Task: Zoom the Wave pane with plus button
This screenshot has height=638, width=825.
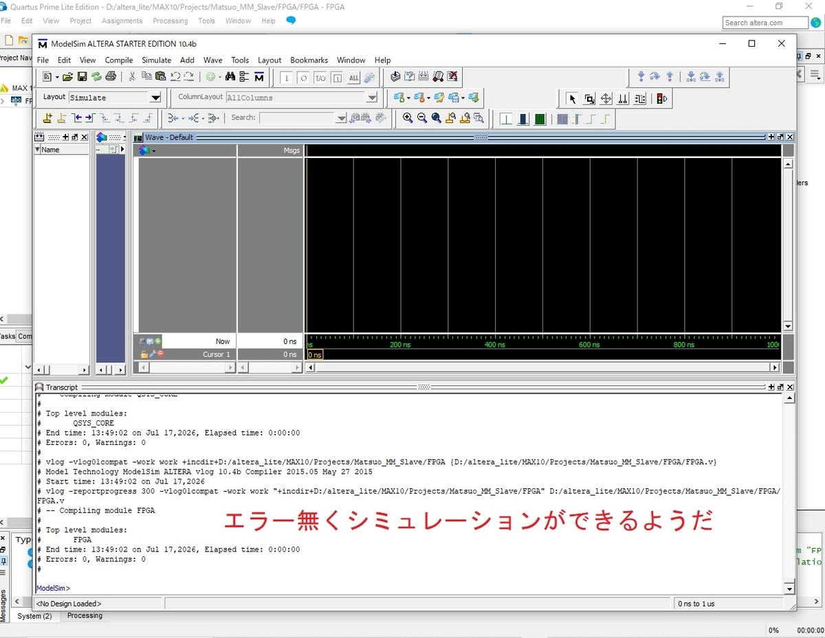Action: point(771,137)
